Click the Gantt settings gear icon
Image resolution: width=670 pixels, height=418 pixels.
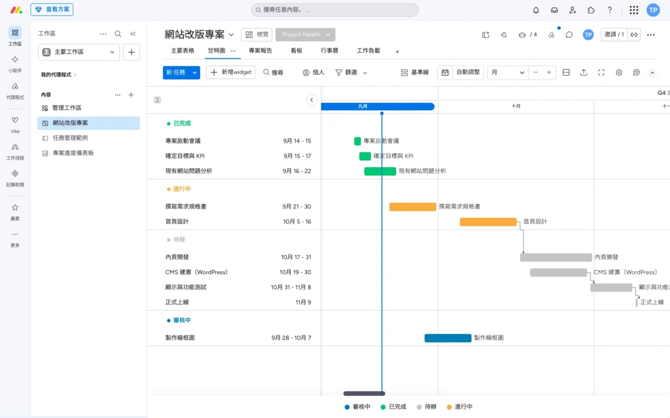pos(619,73)
